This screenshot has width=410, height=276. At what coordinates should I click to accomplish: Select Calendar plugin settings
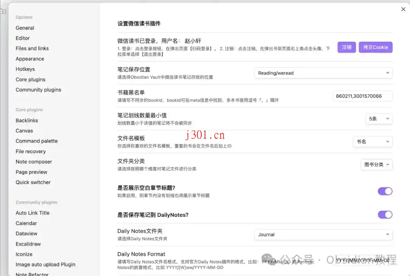26,223
